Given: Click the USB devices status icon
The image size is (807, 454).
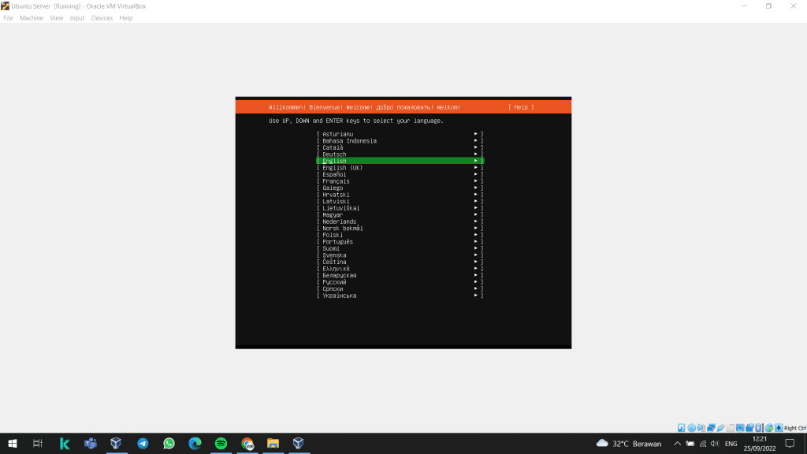Looking at the screenshot, I should coord(720,428).
